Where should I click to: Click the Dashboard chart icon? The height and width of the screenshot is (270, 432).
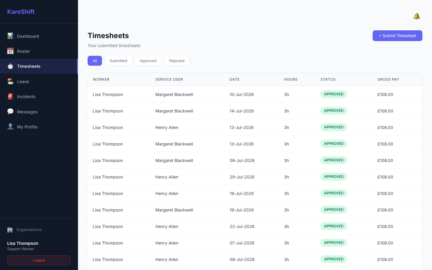(10, 36)
